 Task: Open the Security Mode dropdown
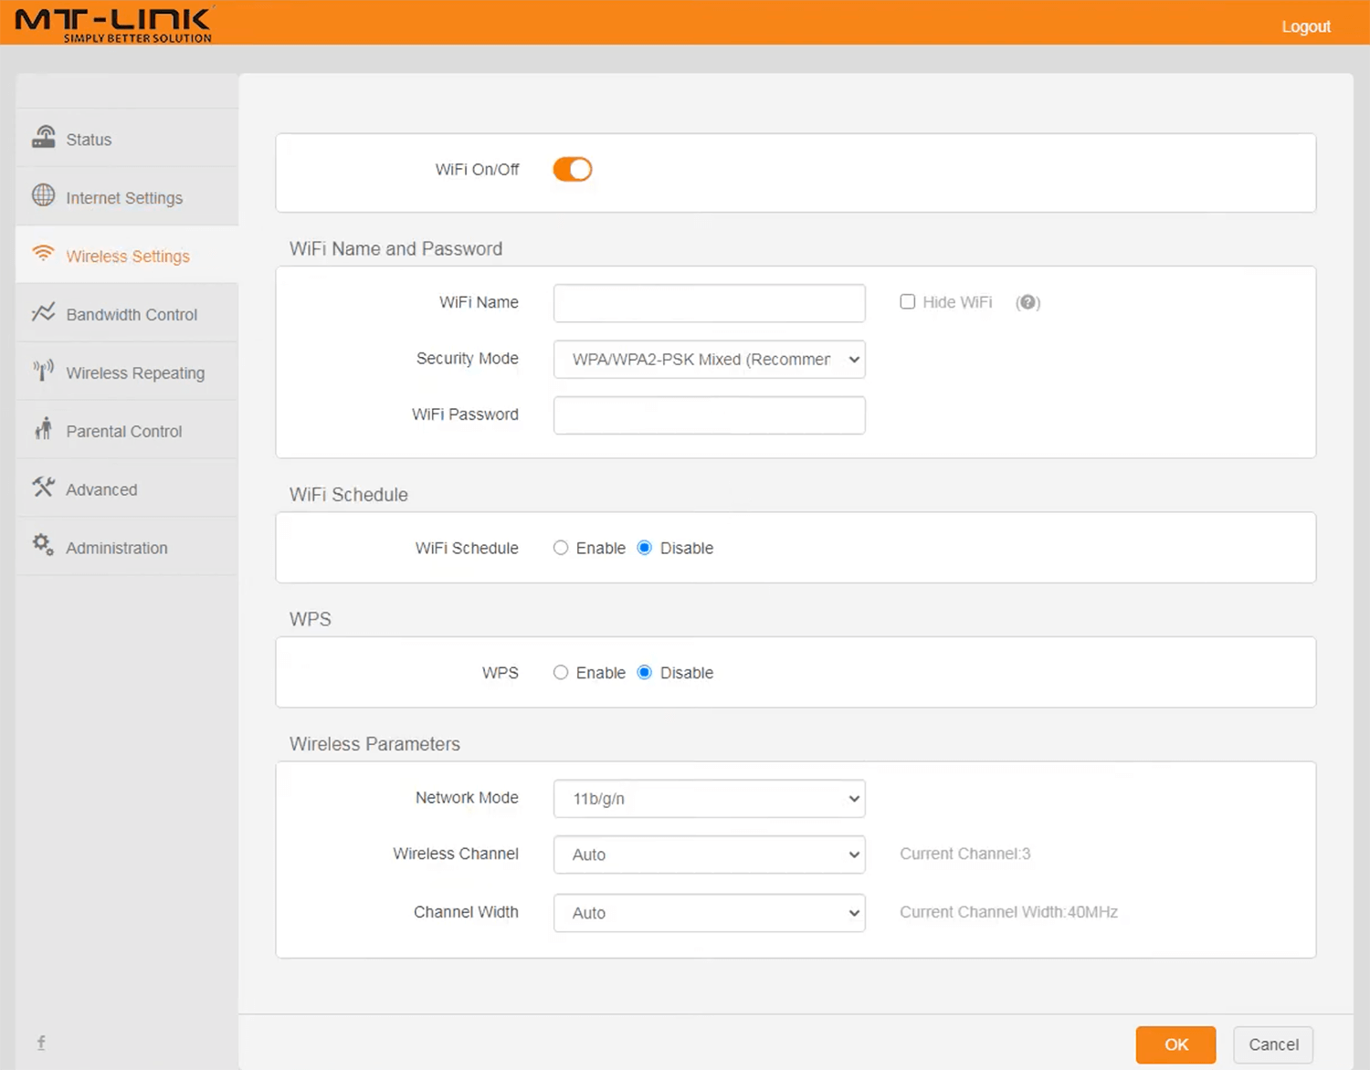(709, 360)
